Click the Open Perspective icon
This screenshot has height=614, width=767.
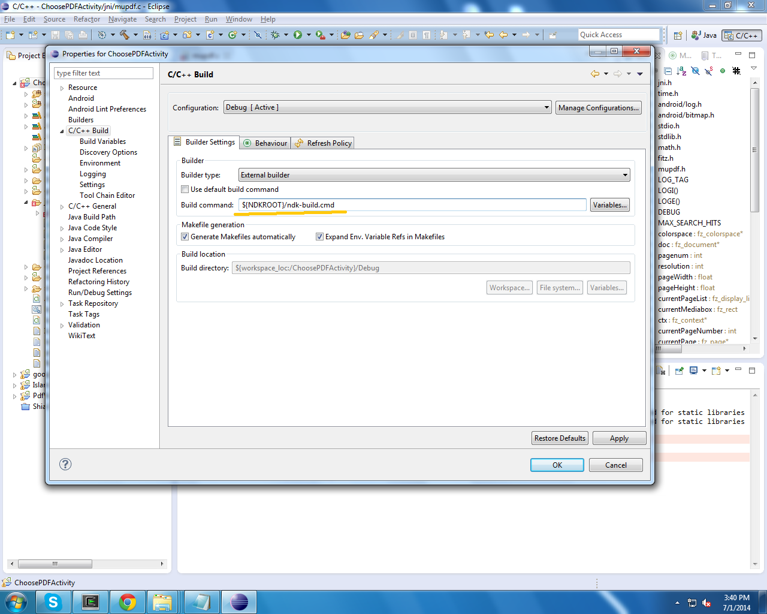click(678, 35)
